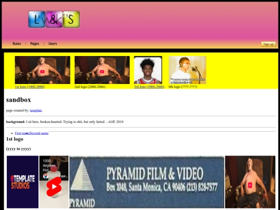Click the "(yyyy to yyyy)" date text
Viewport: 280px width, 210px height.
18,149
